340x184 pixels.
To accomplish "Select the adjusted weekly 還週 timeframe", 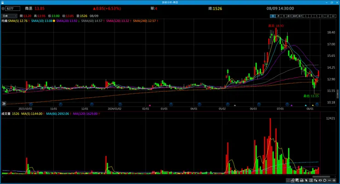I will (x=295, y=16).
